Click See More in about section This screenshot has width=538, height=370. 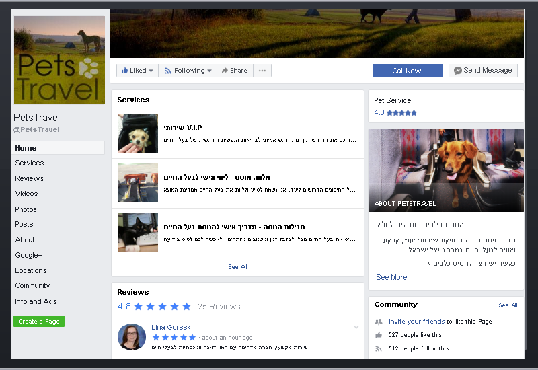391,277
